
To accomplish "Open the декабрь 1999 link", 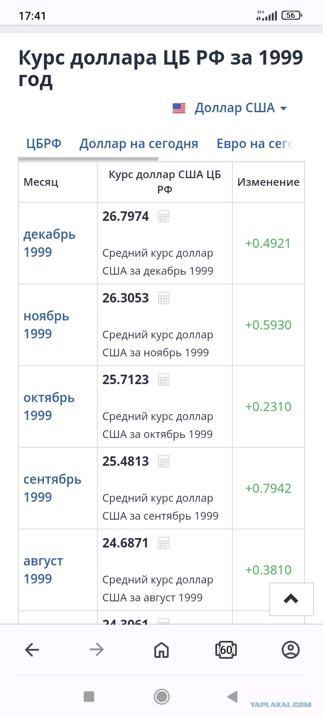I will (x=49, y=243).
